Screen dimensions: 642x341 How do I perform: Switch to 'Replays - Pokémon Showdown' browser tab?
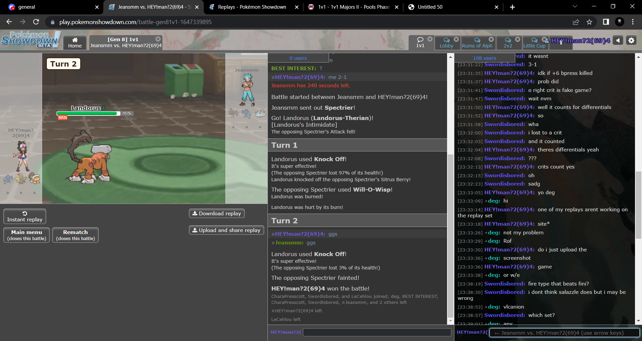point(252,7)
